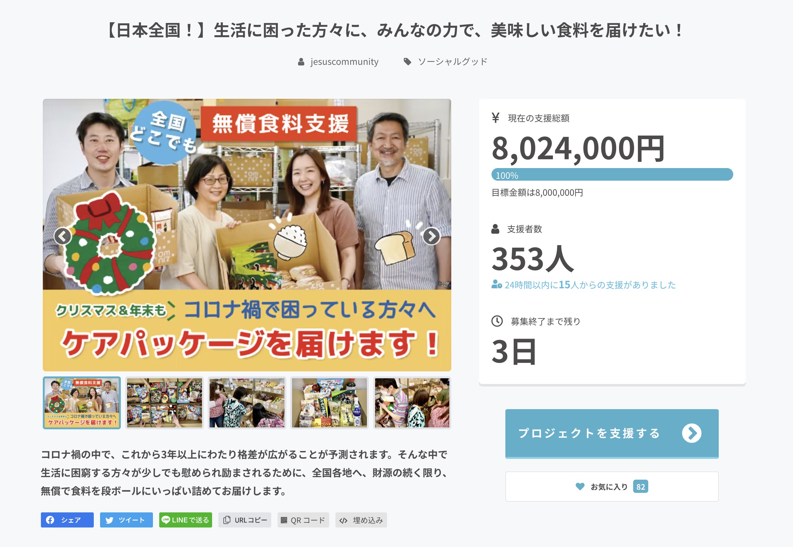Screen dimensions: 793x547
Task: Toggle the heart favorite icon
Action: click(580, 486)
